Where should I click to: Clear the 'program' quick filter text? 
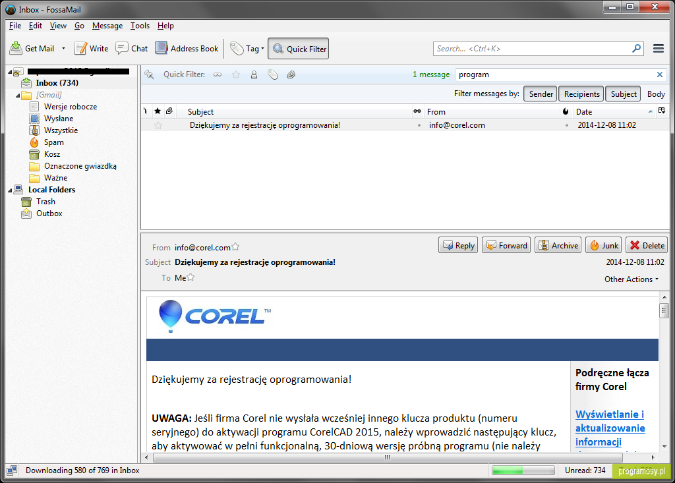click(659, 74)
